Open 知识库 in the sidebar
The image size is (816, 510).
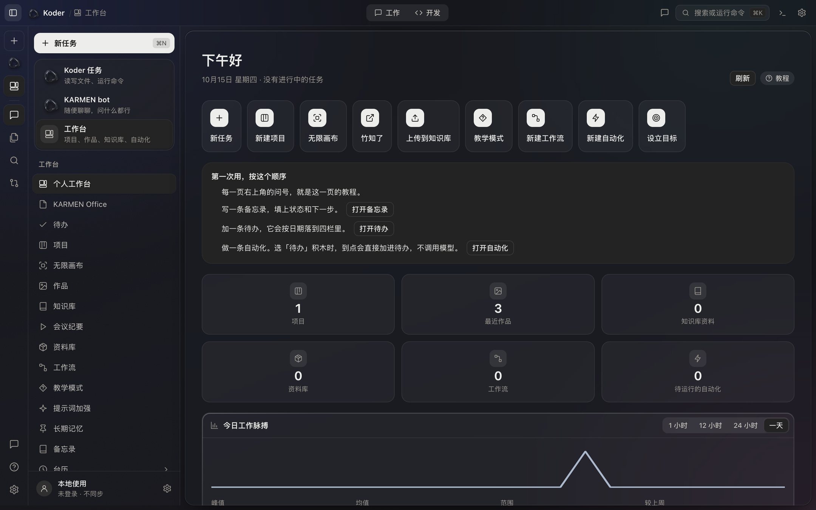click(104, 306)
